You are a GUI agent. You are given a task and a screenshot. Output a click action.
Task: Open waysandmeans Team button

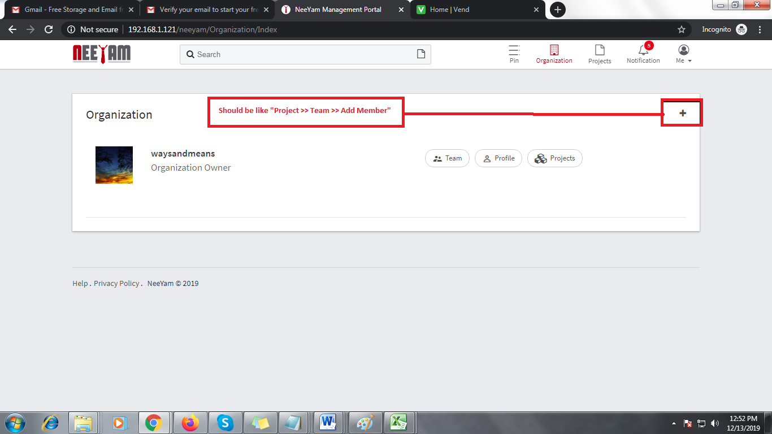[x=447, y=158]
